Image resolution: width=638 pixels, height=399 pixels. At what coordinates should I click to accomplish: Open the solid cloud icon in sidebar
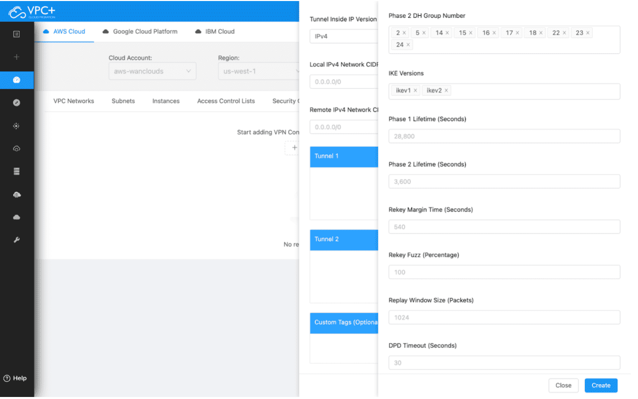(17, 217)
